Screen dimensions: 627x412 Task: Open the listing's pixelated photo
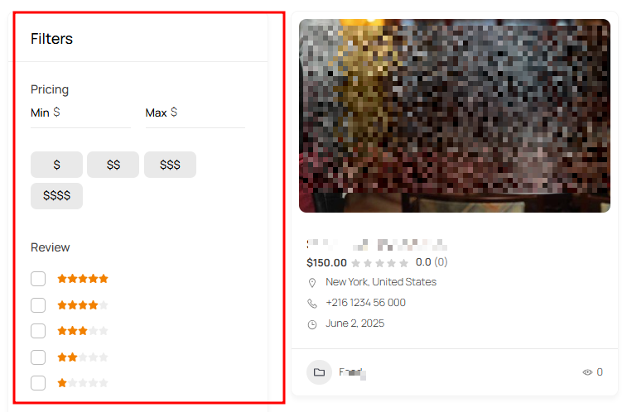(455, 116)
